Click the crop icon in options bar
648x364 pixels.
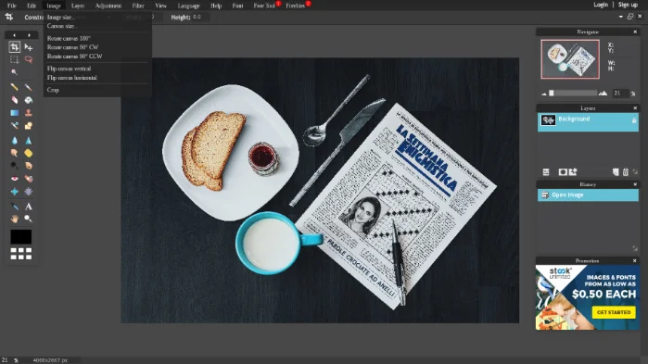pyautogui.click(x=9, y=17)
